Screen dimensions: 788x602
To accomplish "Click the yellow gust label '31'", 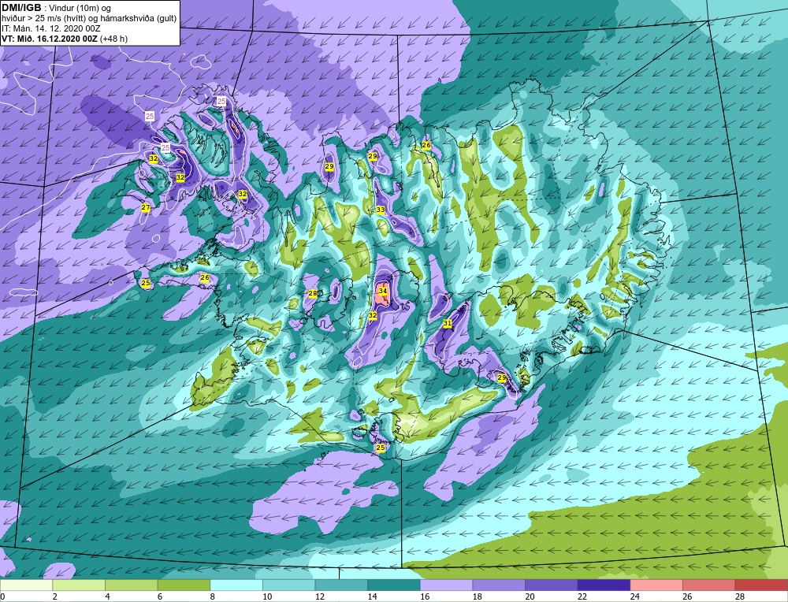I will [x=448, y=323].
